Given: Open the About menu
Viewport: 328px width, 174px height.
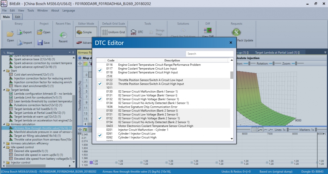Looking at the screenshot, I should coord(55,11).
